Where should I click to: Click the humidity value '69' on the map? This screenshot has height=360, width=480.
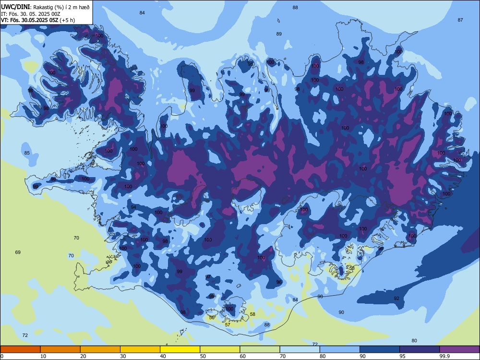[18, 252]
